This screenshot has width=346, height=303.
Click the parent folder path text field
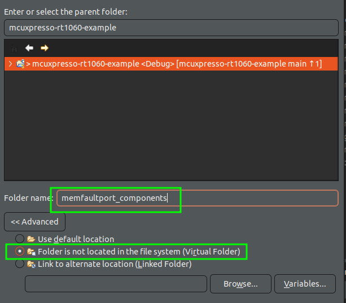170,27
